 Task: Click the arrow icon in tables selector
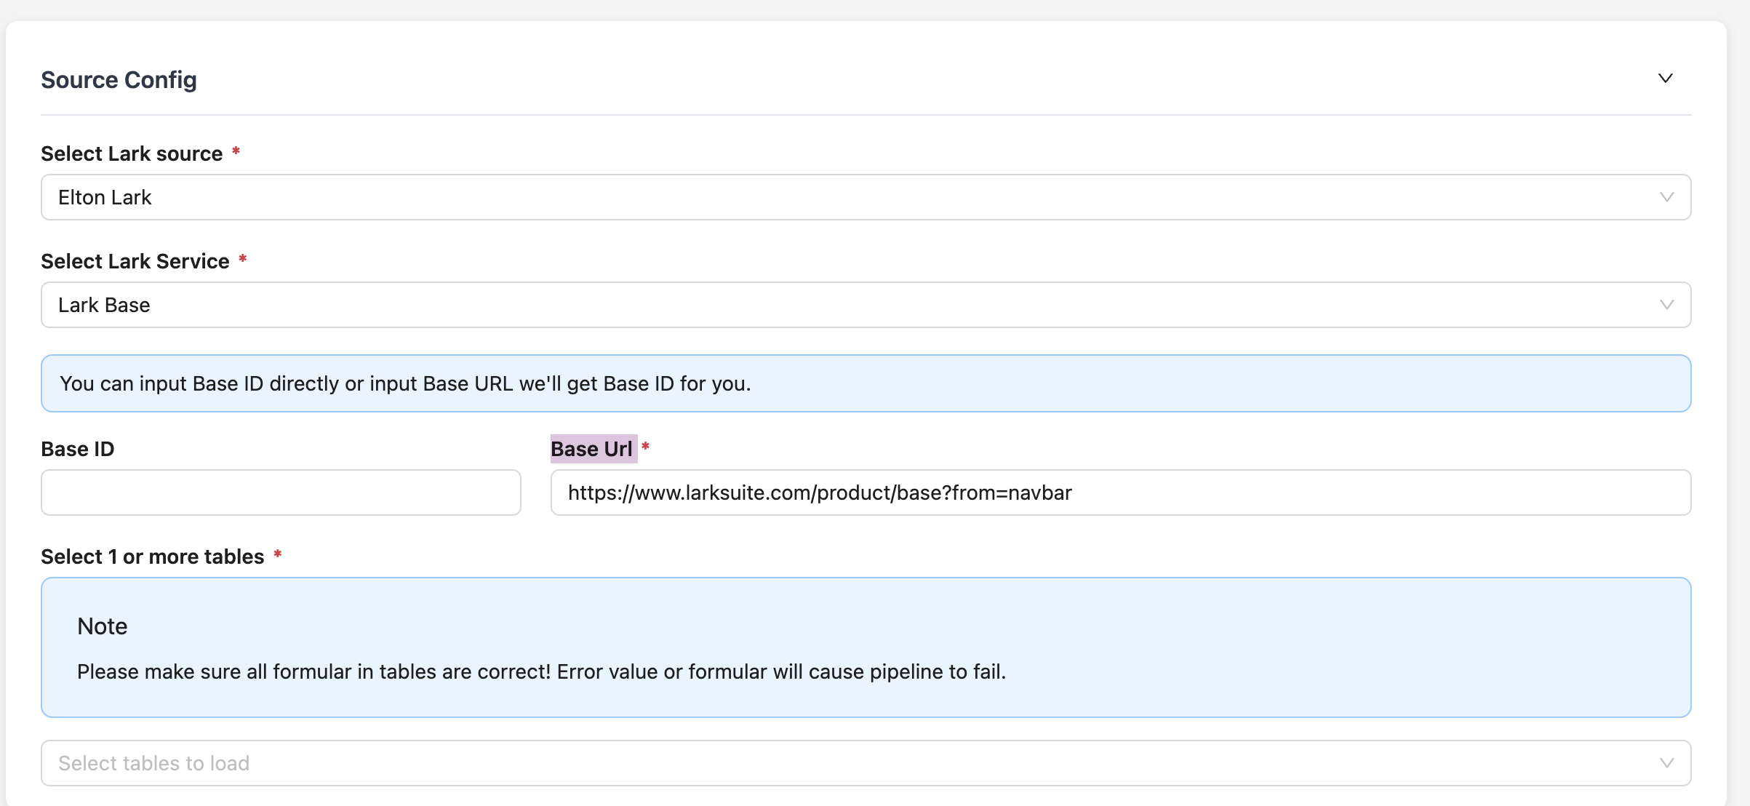tap(1666, 763)
